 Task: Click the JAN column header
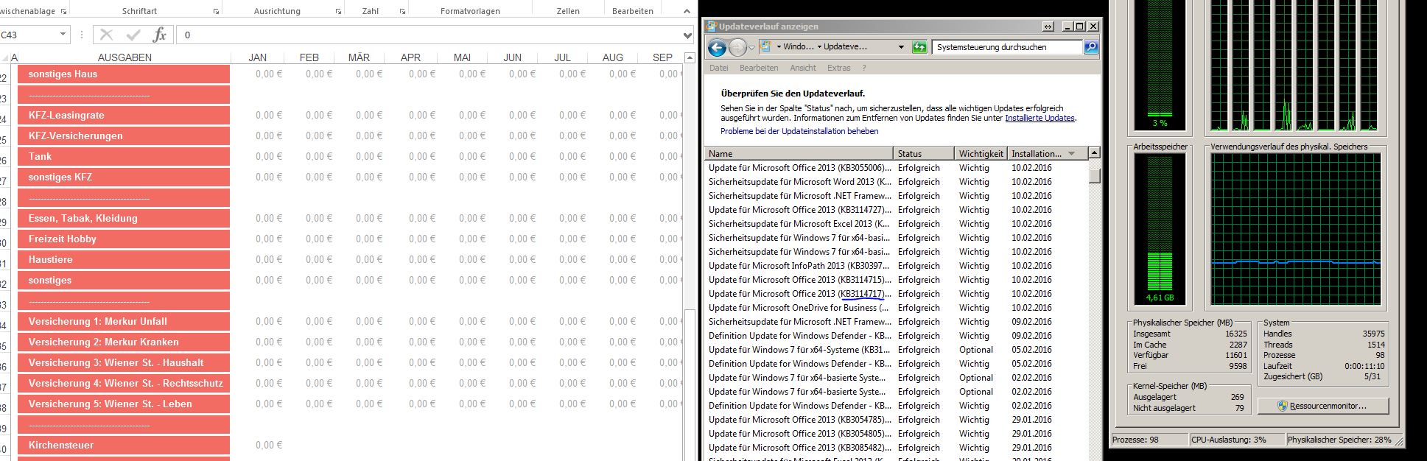(x=258, y=57)
